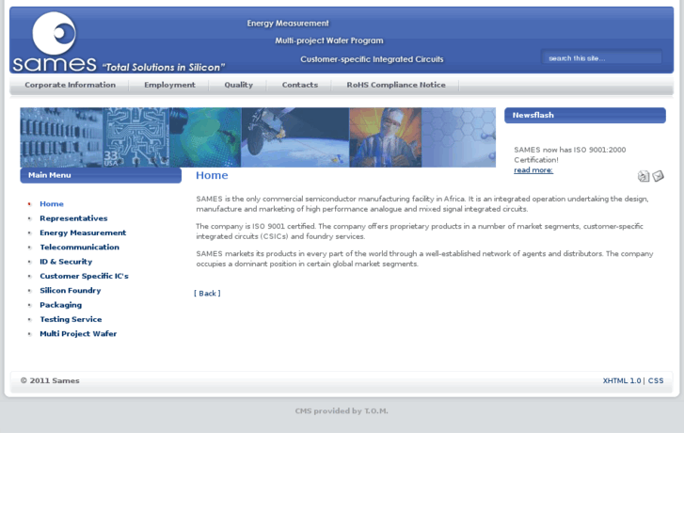The width and height of the screenshot is (684, 513).
Task: Open Testing Service page
Action: 71,319
